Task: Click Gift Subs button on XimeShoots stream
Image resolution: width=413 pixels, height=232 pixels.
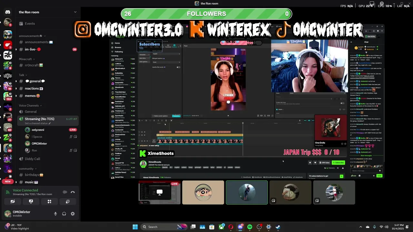Action: 324,163
